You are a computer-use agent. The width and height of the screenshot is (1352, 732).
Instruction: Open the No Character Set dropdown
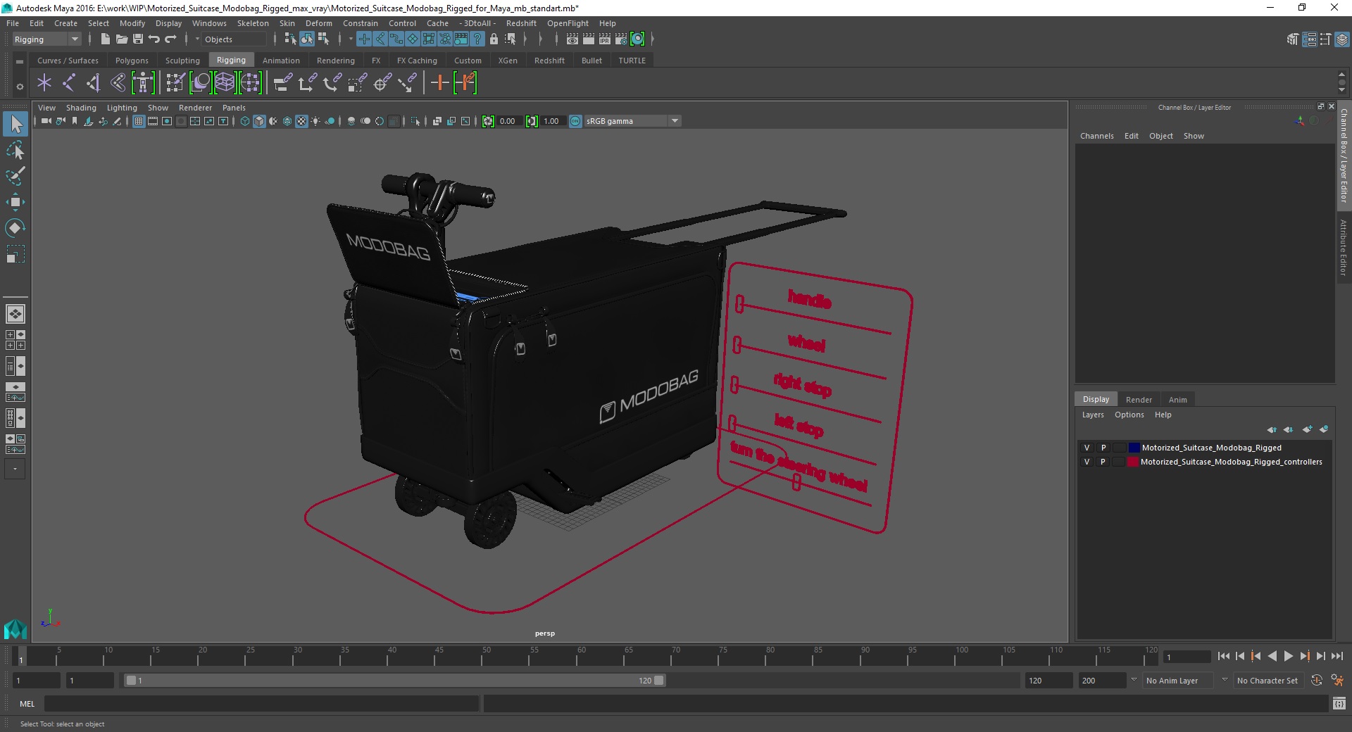coord(1267,681)
